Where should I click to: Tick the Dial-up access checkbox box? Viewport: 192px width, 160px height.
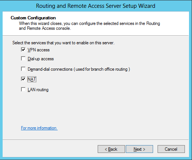(x=23, y=58)
